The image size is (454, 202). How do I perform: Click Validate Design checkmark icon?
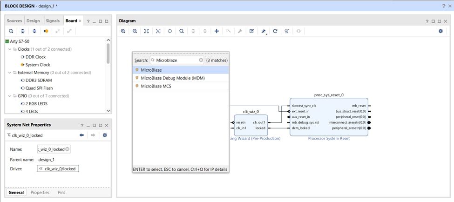click(251, 31)
